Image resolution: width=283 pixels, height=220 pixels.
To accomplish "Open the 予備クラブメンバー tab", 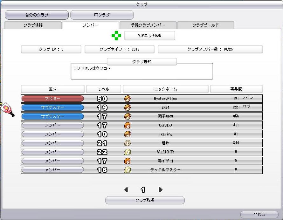I will pos(148,25).
